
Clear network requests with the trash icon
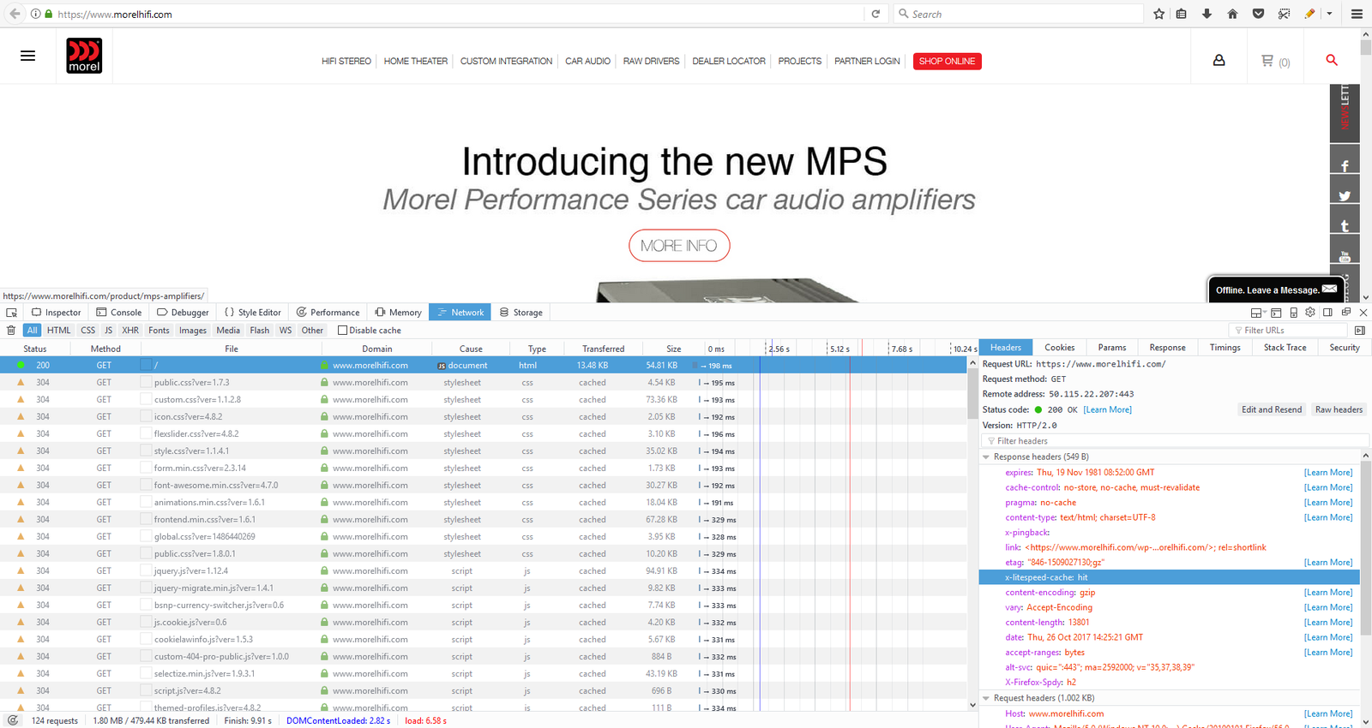pos(11,331)
